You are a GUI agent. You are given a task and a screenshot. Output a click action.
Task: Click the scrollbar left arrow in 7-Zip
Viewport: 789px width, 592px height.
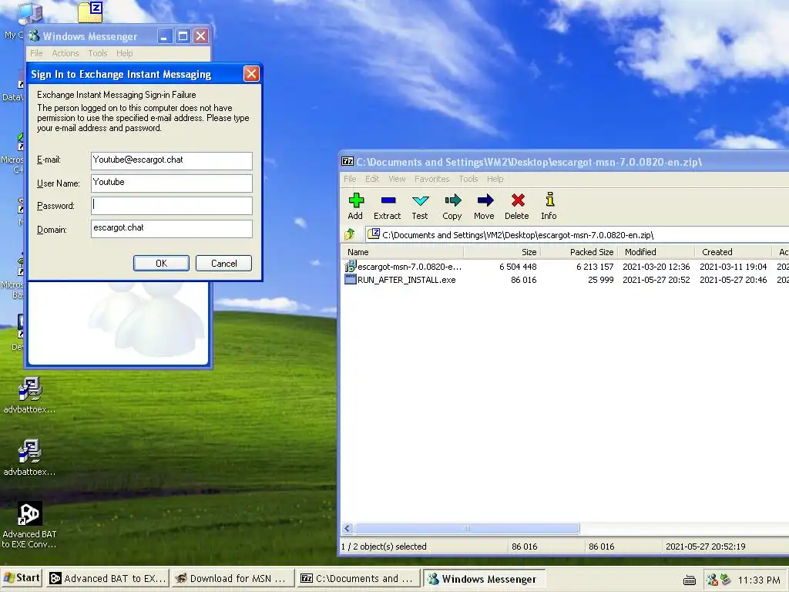pyautogui.click(x=347, y=529)
